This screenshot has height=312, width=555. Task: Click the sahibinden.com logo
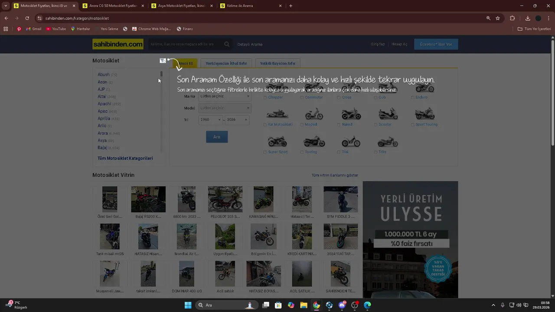pyautogui.click(x=118, y=44)
